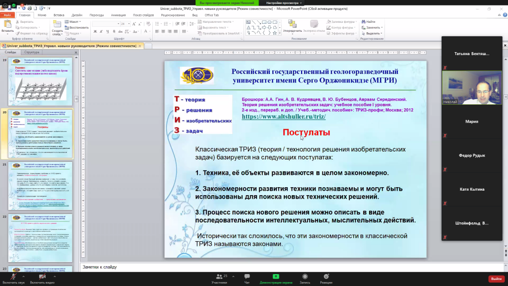The image size is (508, 286).
Task: Select the right arrow shape in gallery
Action: (x=264, y=28)
